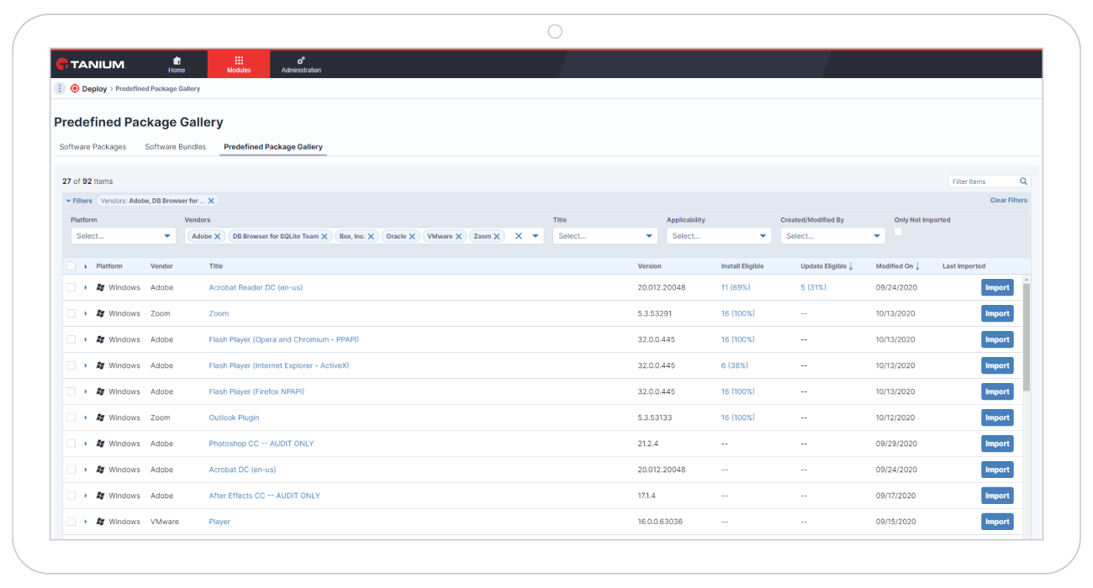Remove the Vendors filter summary tag
This screenshot has width=1093, height=588.
pos(211,201)
